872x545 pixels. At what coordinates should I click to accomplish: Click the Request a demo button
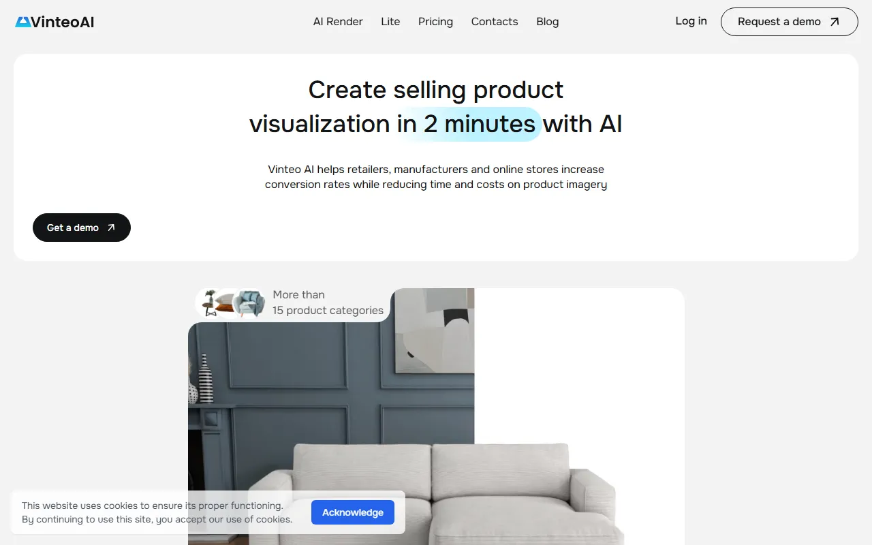point(790,22)
